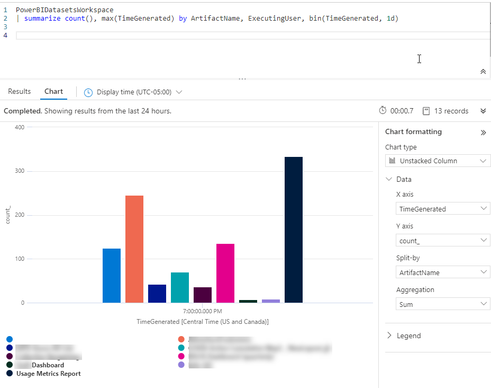Click the summarize keyword in the query
The width and height of the screenshot is (491, 388).
tap(42, 19)
